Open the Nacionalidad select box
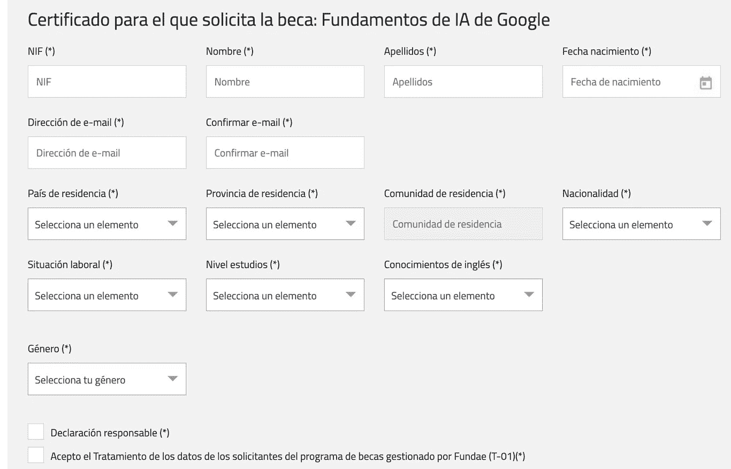The height and width of the screenshot is (469, 731). click(641, 224)
